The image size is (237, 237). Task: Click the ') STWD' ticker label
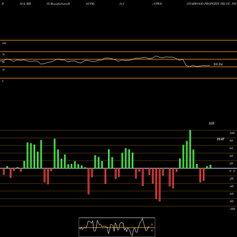point(157,4)
